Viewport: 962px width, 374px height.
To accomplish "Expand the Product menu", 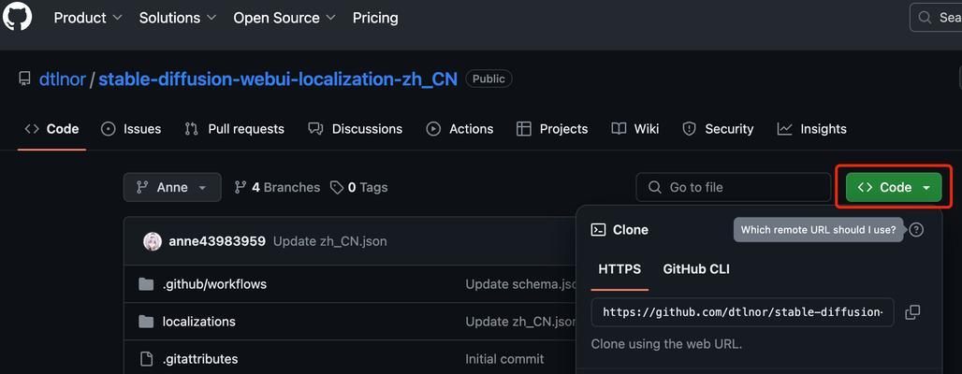I will pos(88,19).
